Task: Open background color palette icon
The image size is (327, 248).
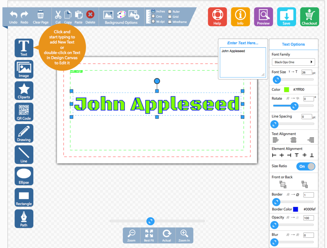Action: 121,15
